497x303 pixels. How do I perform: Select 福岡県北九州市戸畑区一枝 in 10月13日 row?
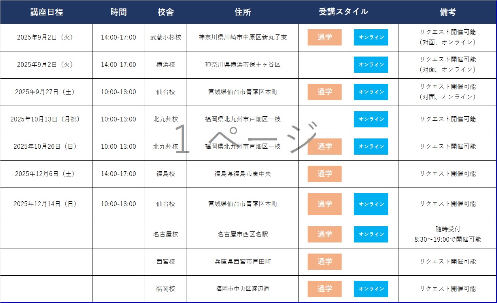(x=243, y=119)
